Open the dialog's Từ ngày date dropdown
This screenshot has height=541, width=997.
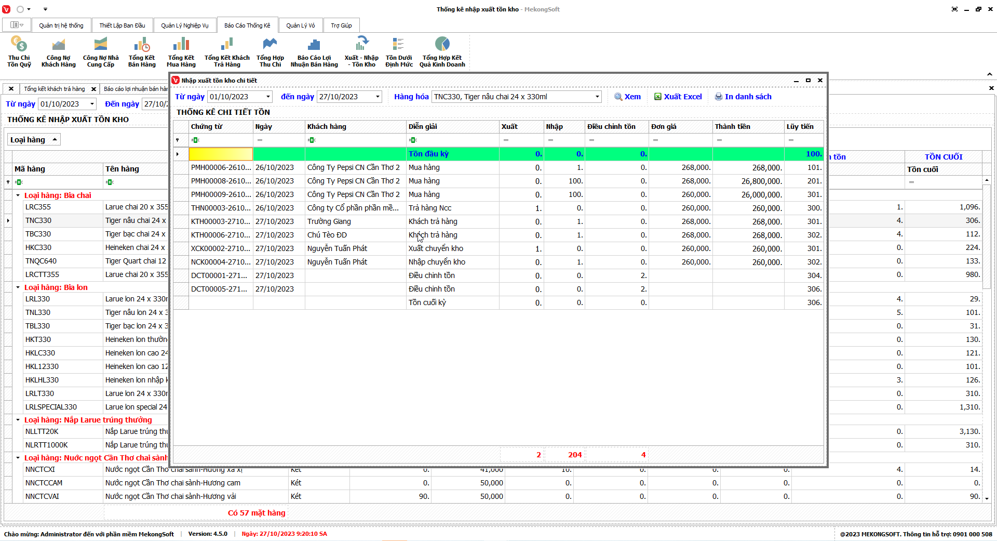(x=268, y=97)
